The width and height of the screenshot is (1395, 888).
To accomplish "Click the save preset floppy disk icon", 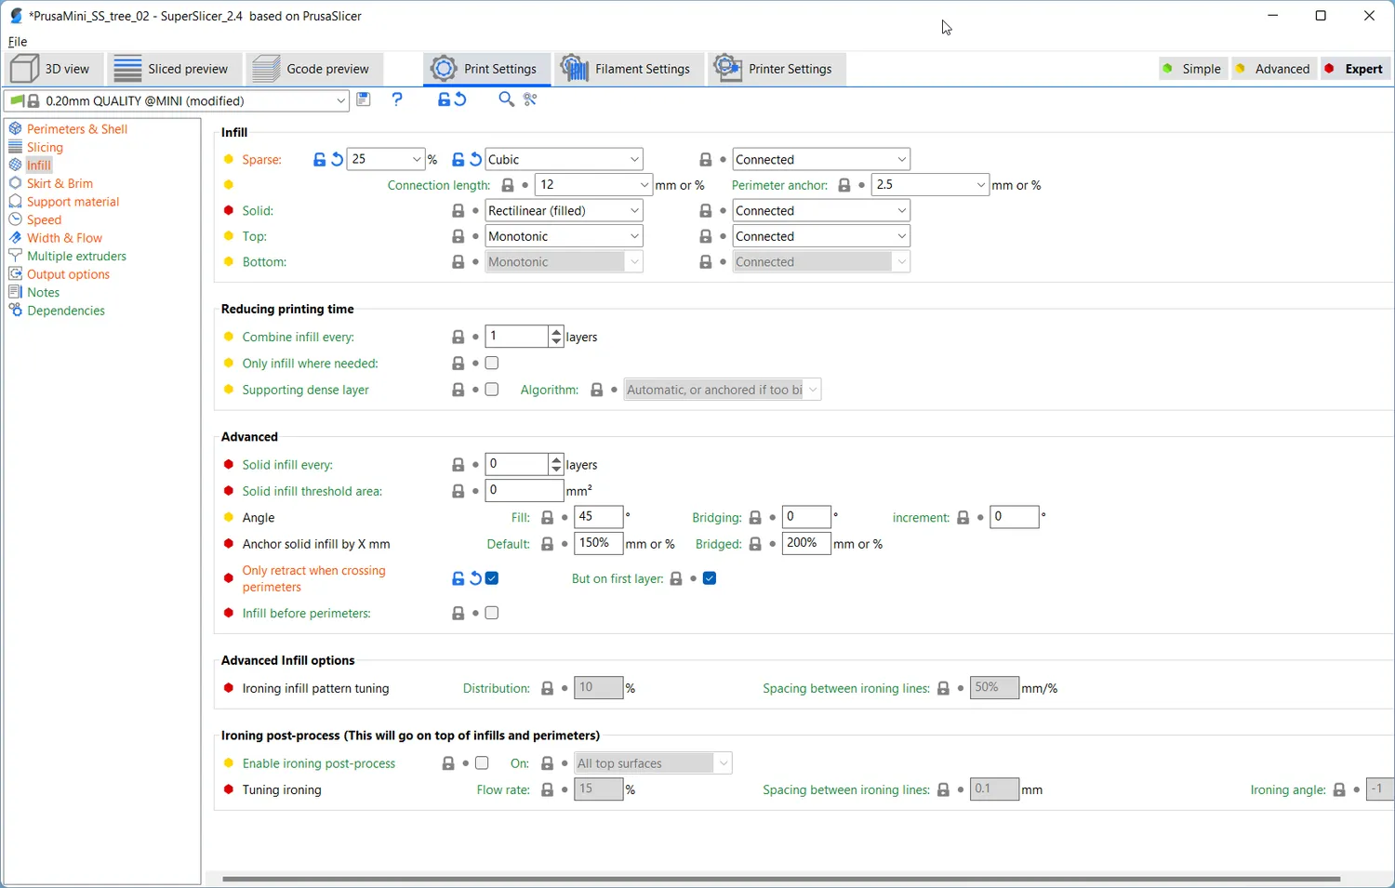I will (364, 99).
